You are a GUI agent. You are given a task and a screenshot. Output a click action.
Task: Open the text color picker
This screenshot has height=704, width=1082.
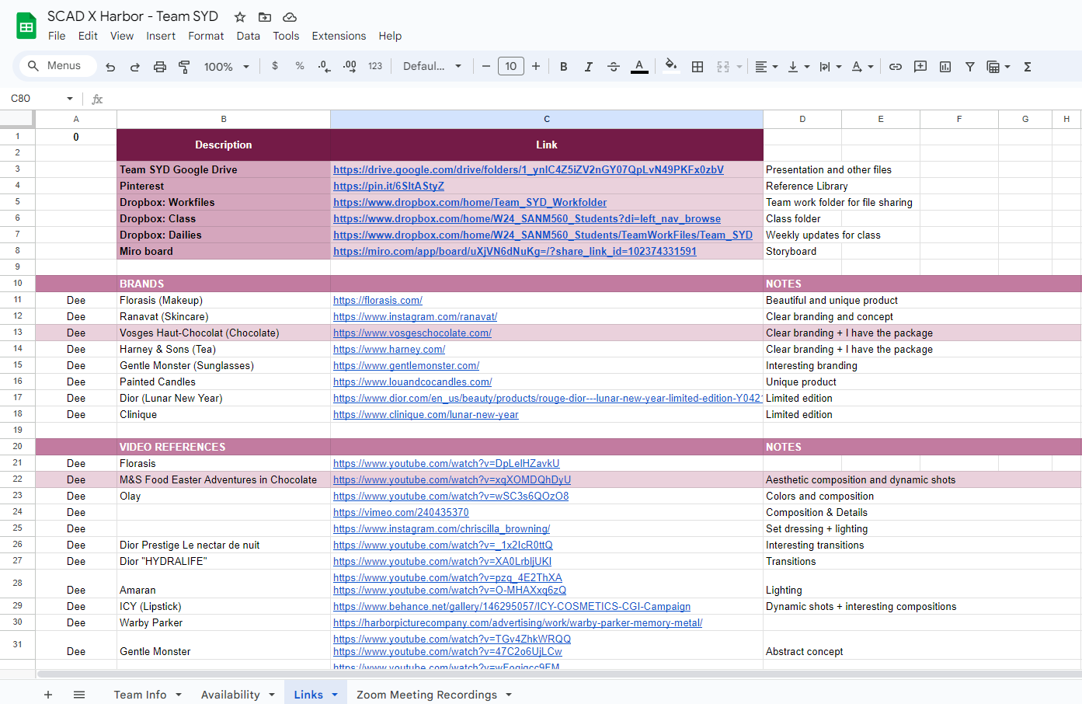639,67
